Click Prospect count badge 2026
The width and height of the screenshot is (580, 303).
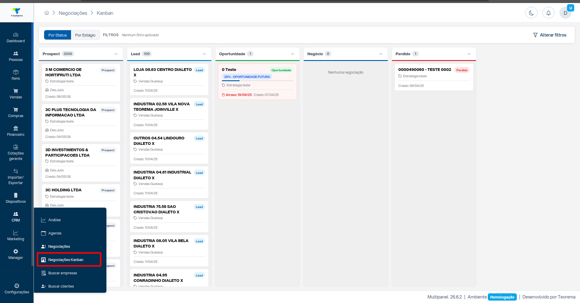[x=68, y=54]
